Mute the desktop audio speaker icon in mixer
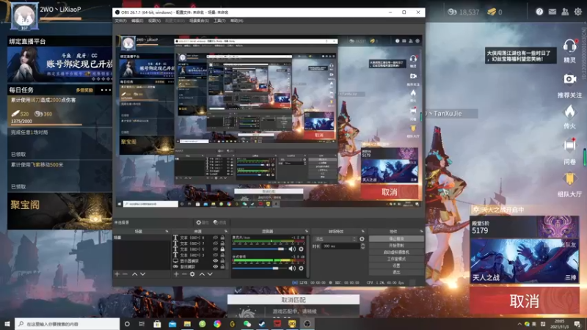This screenshot has width=587, height=330. [x=292, y=268]
